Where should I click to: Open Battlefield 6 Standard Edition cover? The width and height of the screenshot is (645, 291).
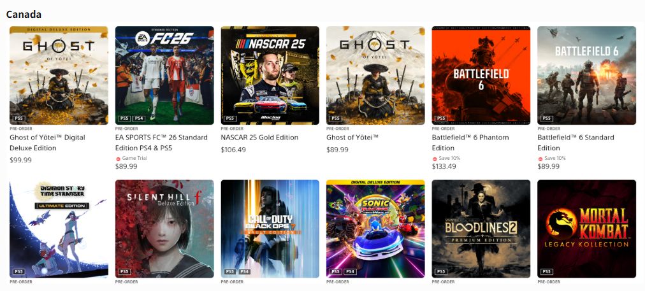(586, 75)
